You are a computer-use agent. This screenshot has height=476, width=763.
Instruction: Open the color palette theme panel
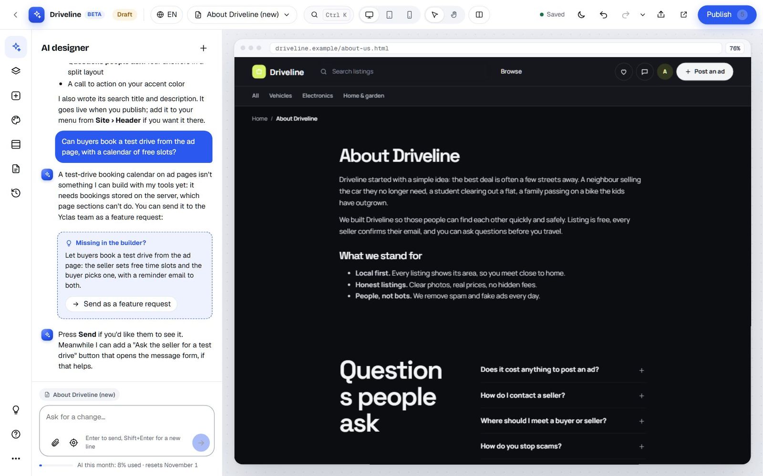[x=16, y=120]
